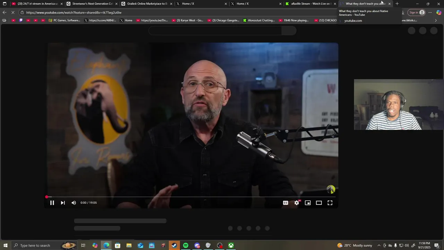Open Task View on taskbar
The width and height of the screenshot is (444, 250).
[83, 245]
